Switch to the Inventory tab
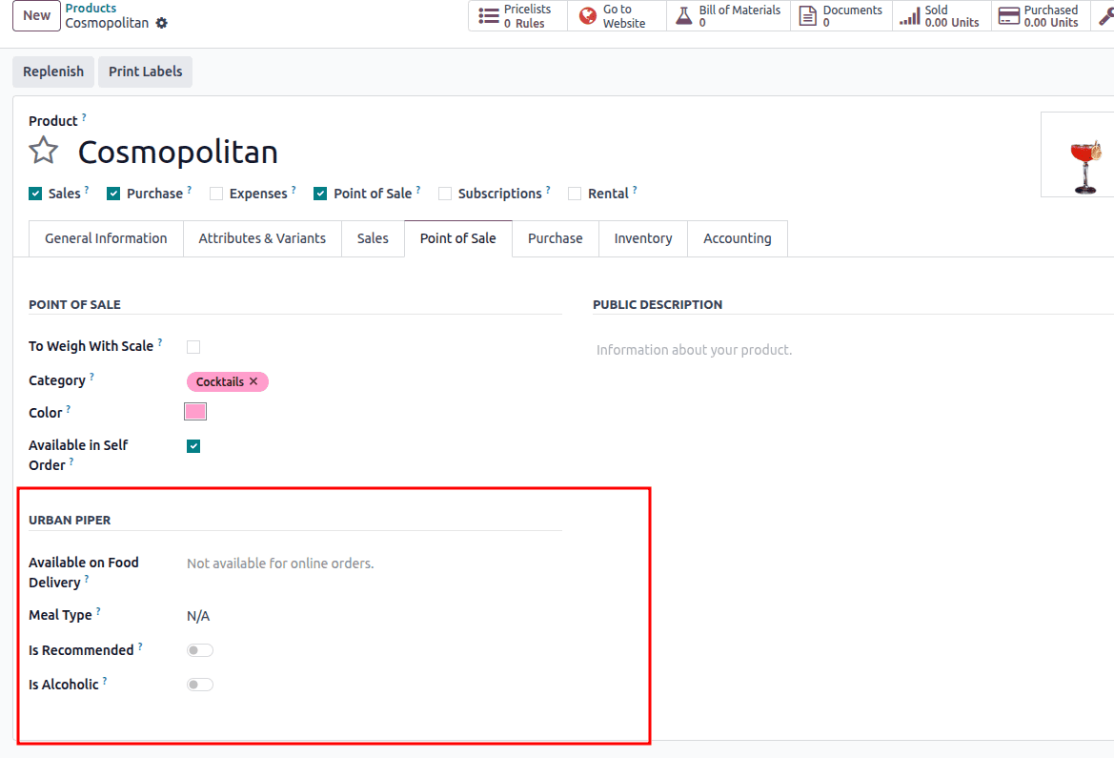Viewport: 1114px width, 758px height. 642,238
